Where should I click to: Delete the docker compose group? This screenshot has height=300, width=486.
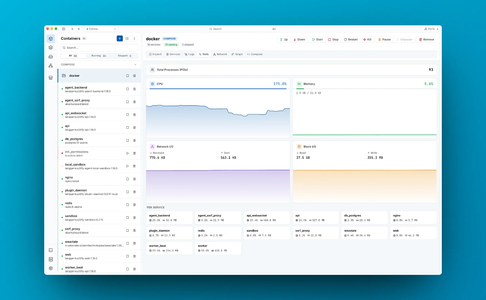click(x=134, y=76)
